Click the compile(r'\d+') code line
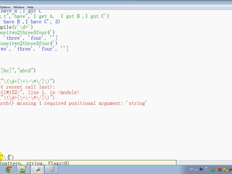 16,27
